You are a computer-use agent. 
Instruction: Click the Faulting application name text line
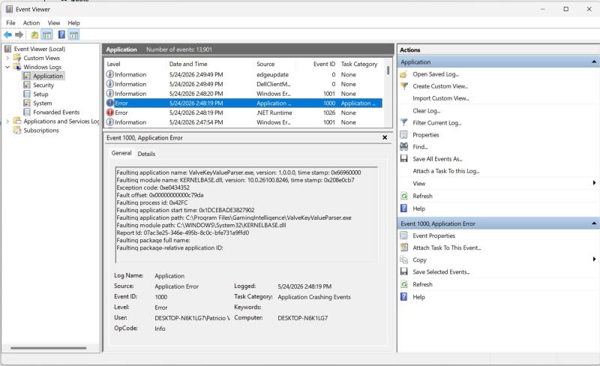[x=238, y=172]
